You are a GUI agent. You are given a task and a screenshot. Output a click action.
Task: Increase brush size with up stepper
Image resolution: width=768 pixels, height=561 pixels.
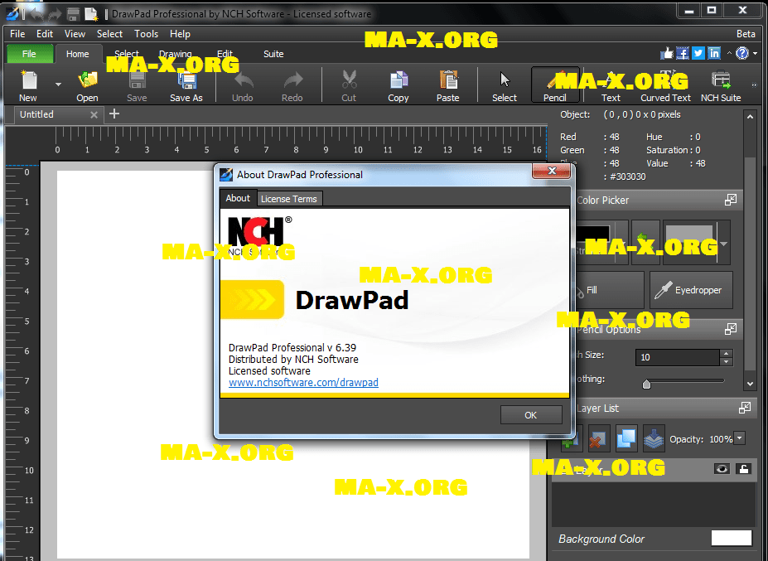pyautogui.click(x=727, y=353)
